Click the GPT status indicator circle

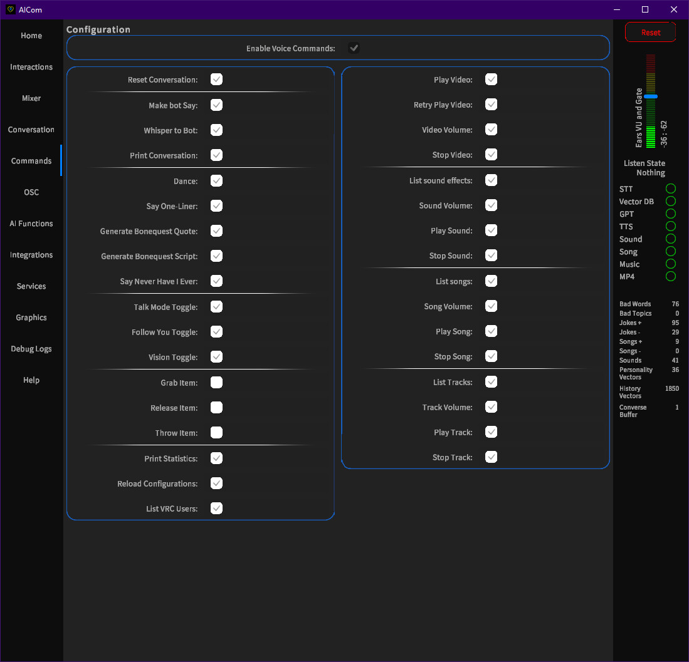(671, 214)
